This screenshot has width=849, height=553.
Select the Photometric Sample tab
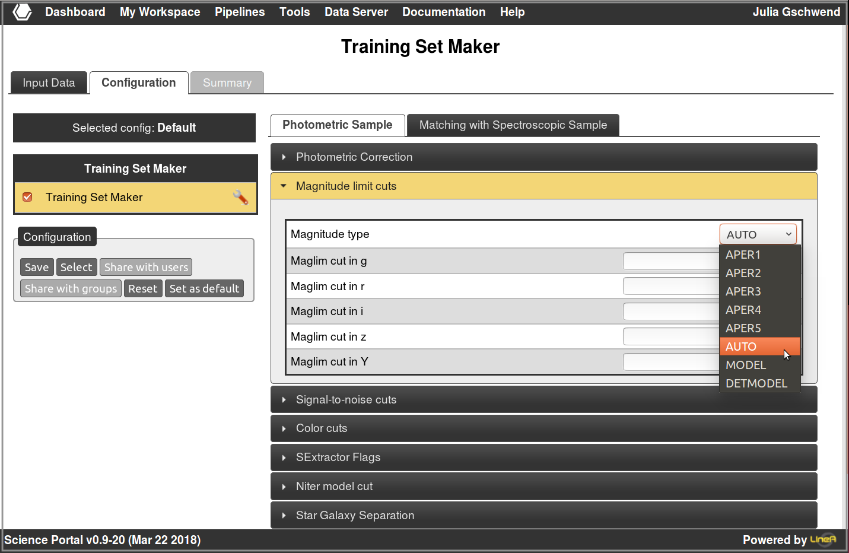click(x=338, y=125)
